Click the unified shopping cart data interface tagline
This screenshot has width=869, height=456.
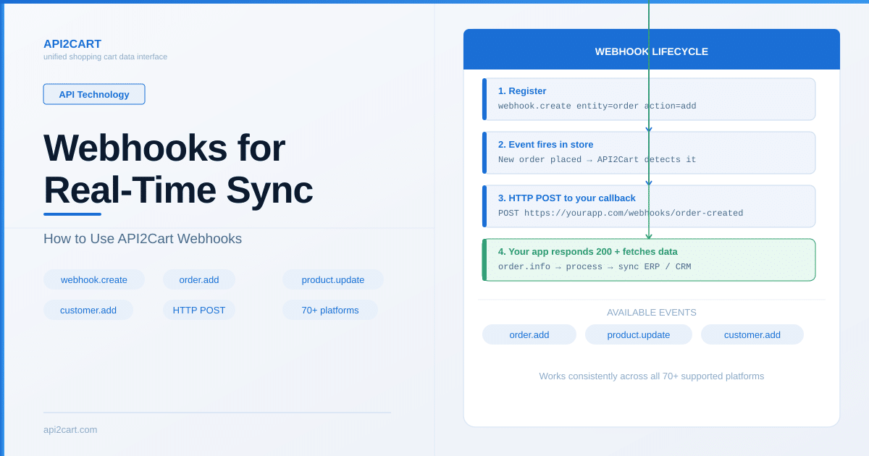click(105, 56)
